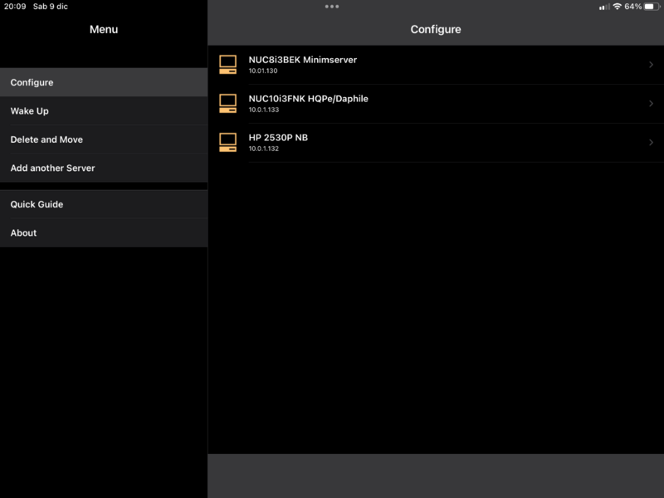Expand NUC8i3BEK Minimserver using its chevron
Viewport: 664px width, 498px height.
pos(651,65)
